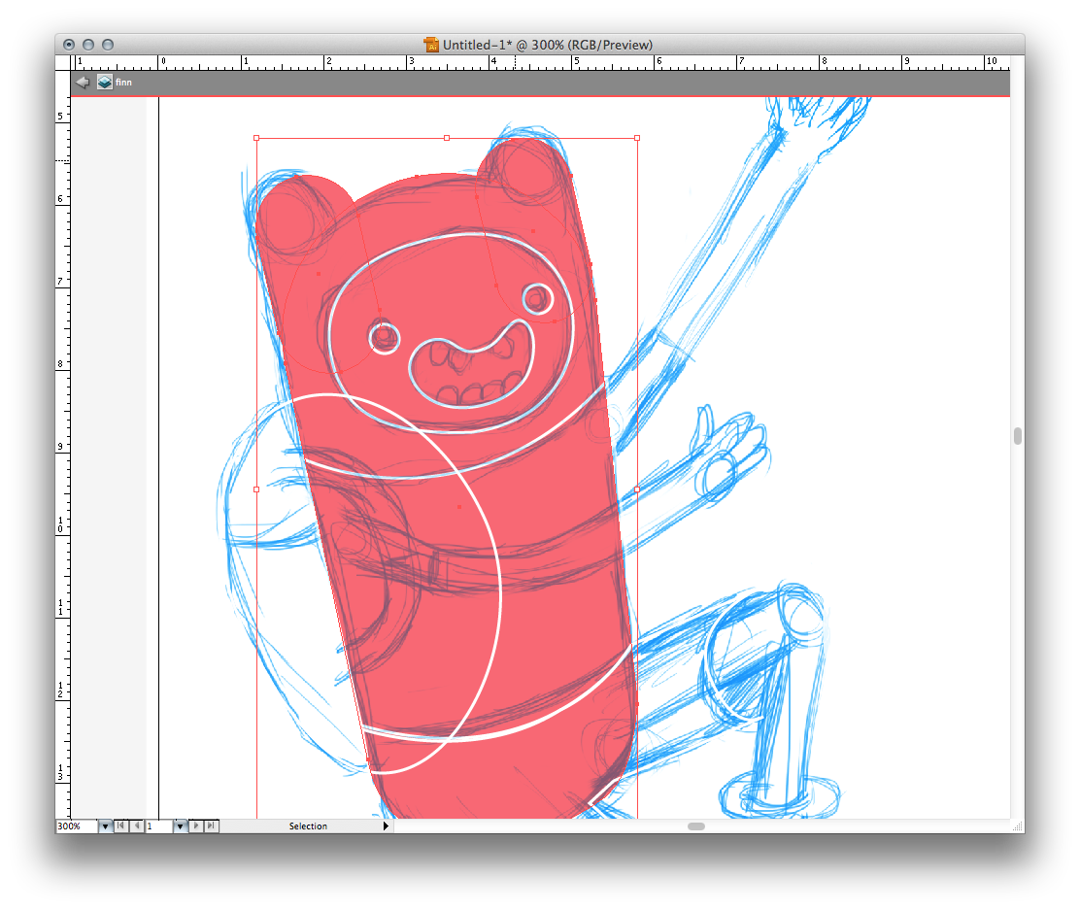Click the finn layer icon in isolation bar
The width and height of the screenshot is (1080, 910).
104,83
